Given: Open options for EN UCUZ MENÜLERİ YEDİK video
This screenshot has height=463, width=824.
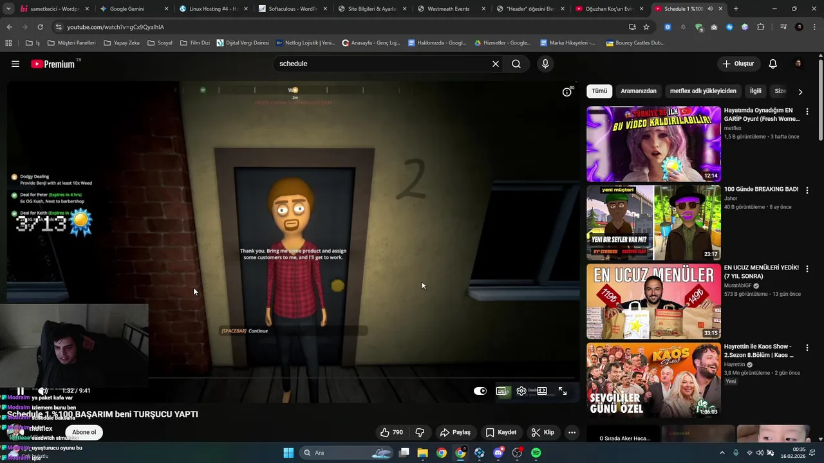Looking at the screenshot, I should pyautogui.click(x=807, y=269).
